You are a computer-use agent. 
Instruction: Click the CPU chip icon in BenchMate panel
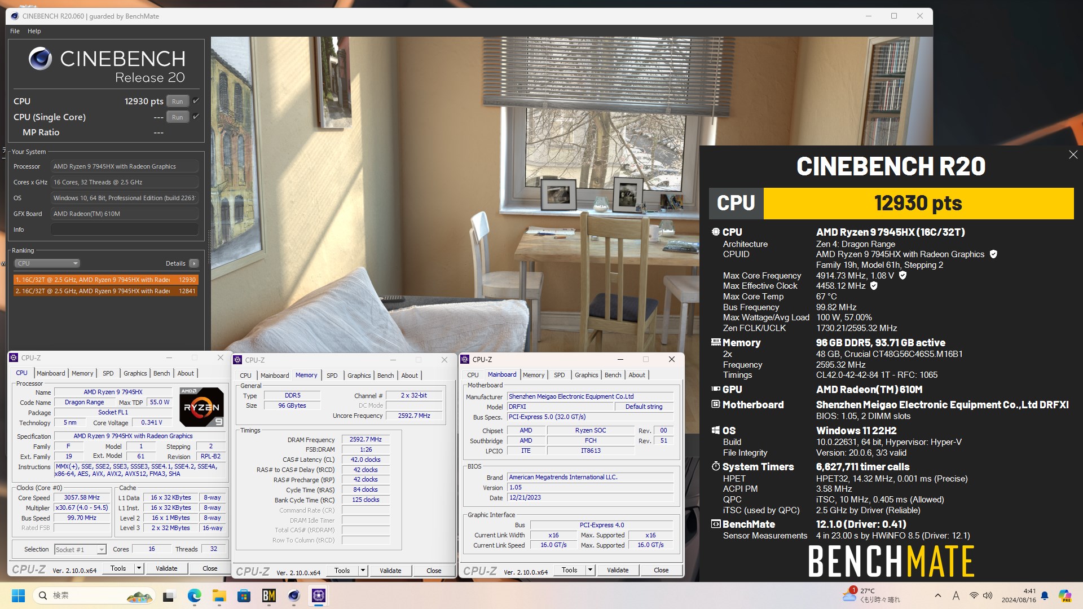716,232
